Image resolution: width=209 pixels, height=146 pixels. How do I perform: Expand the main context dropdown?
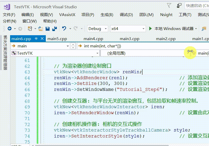click(x=68, y=46)
